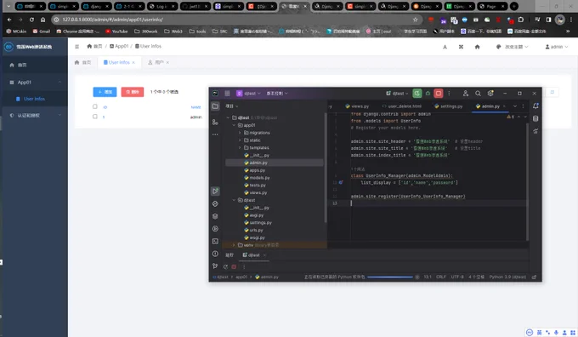Open the Run tool window icon on left strip
Screen dimensions: 578x337
215,191
